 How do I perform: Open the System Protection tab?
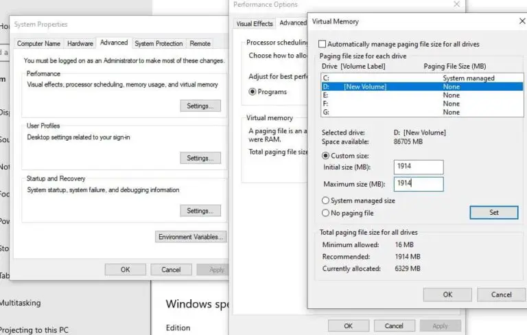click(159, 43)
